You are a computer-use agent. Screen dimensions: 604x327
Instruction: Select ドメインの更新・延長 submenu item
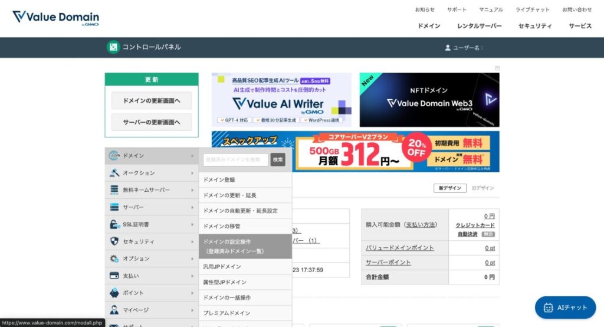point(245,195)
